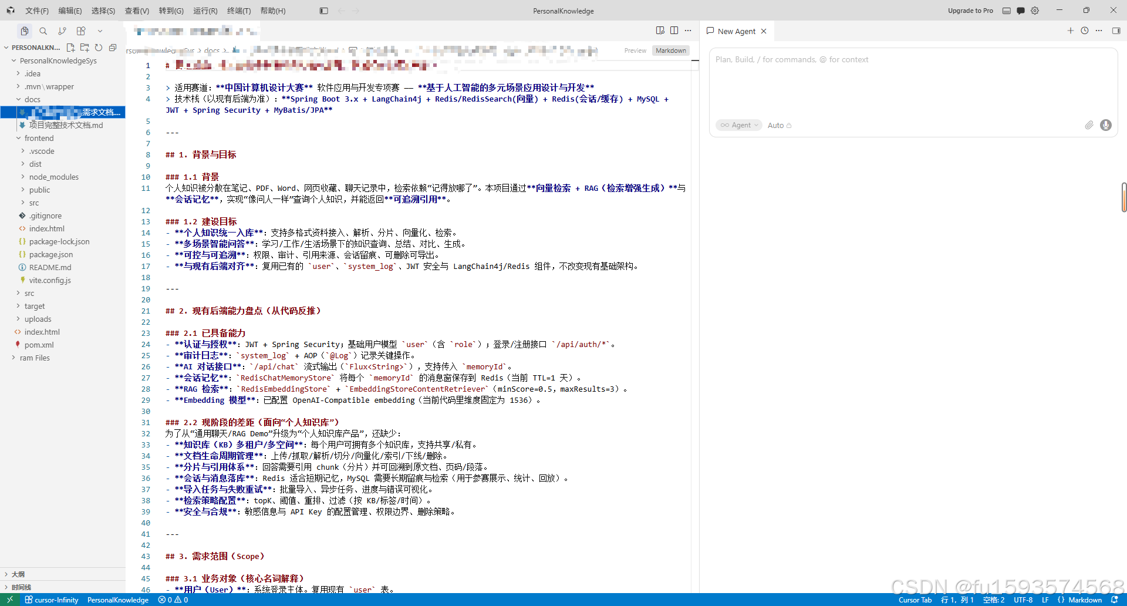
Task: Open editor more actions menu
Action: (688, 31)
